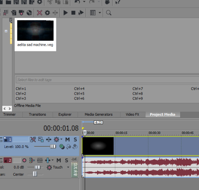Open Media Properties gear in Project Media
The image size is (199, 190).
47,13
